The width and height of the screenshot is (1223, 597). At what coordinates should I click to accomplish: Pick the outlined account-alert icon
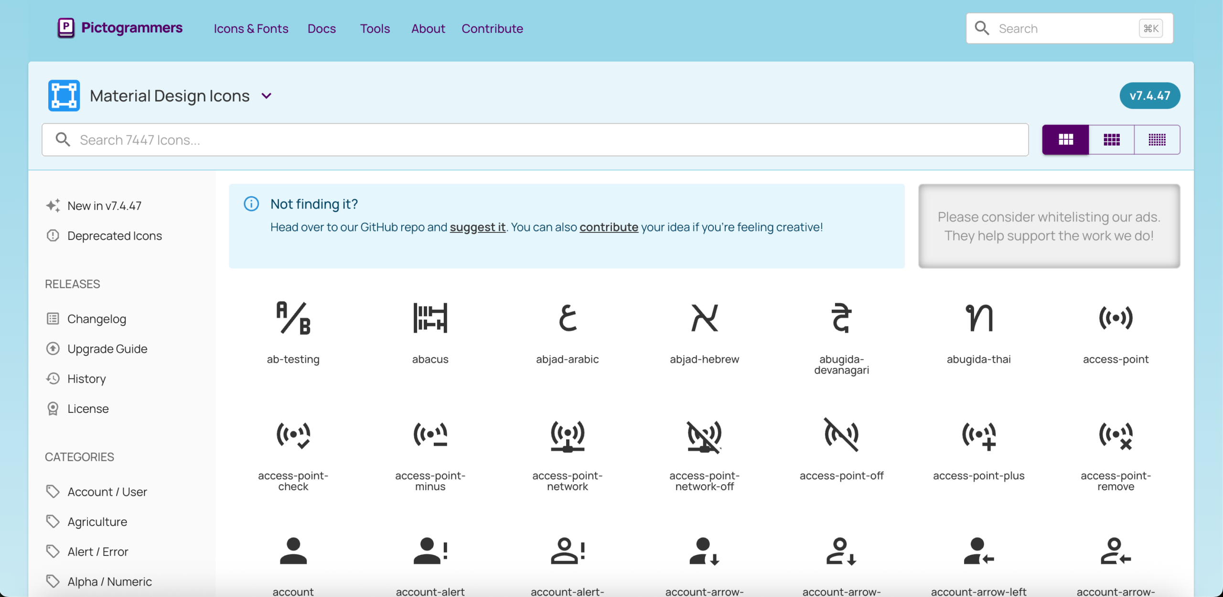[567, 551]
